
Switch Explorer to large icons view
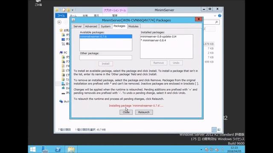click(x=219, y=130)
